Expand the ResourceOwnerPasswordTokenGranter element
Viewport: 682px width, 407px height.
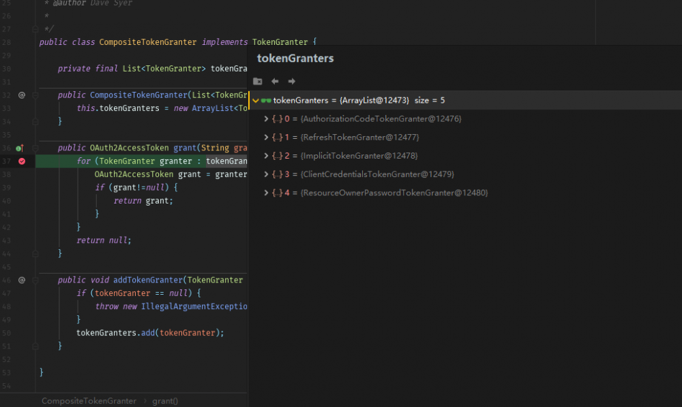click(266, 193)
